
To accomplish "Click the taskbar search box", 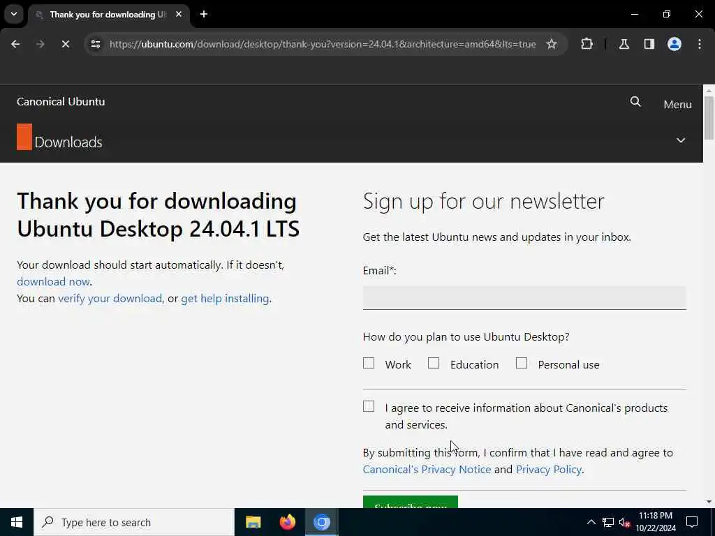I will click(134, 522).
